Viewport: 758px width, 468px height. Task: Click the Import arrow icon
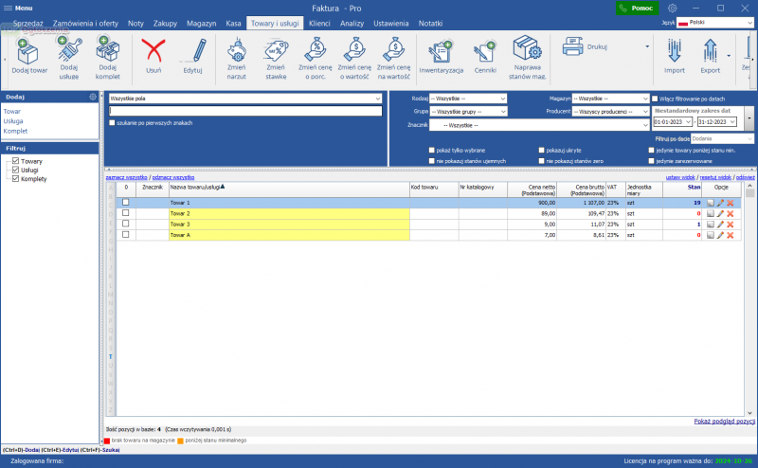pyautogui.click(x=674, y=49)
